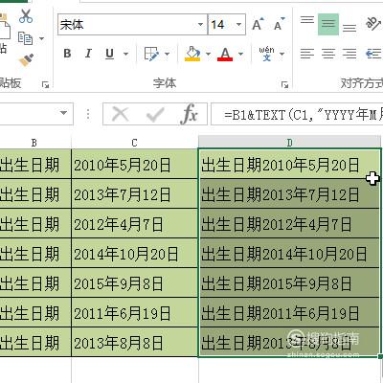The height and width of the screenshot is (383, 383).
Task: Select column B header
Action: 34,143
